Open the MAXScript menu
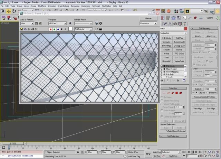This screenshot has width=221, height=159. 96,6
